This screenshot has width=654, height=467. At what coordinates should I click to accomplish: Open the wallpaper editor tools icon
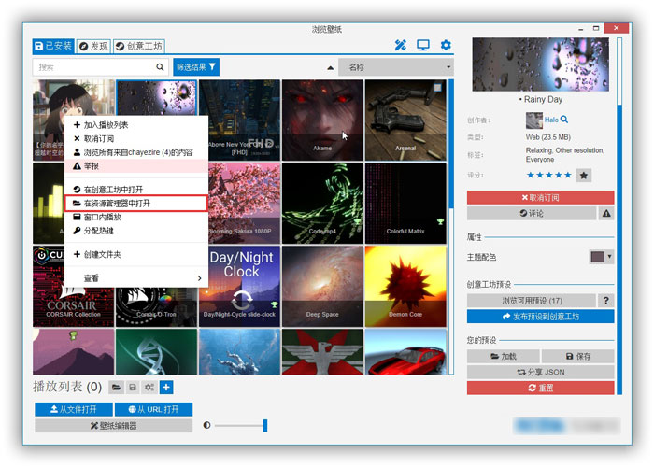[401, 45]
